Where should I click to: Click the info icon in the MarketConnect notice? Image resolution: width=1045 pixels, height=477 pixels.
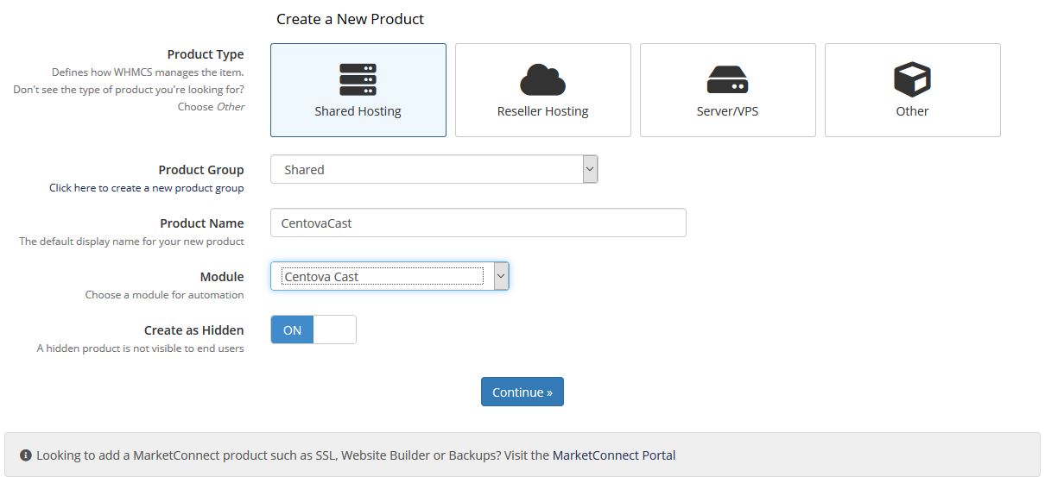click(x=26, y=455)
